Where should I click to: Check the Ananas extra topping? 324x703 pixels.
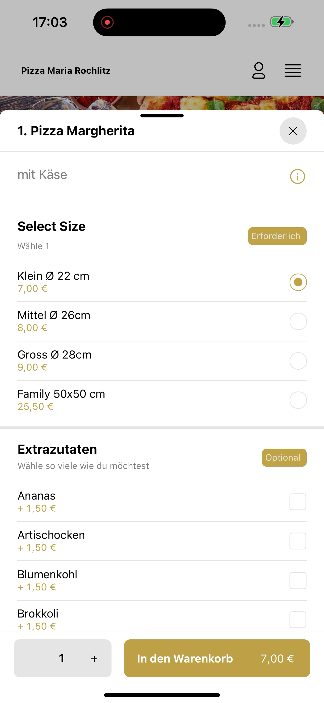(x=298, y=502)
